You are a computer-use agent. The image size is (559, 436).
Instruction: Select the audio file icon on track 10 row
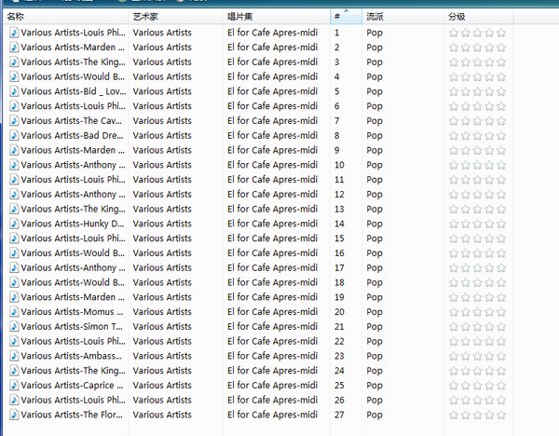[x=14, y=165]
